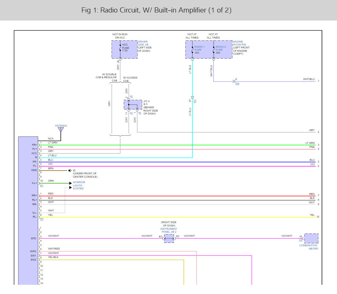Click the 'W/ ACCESS CAB' label

130,79
